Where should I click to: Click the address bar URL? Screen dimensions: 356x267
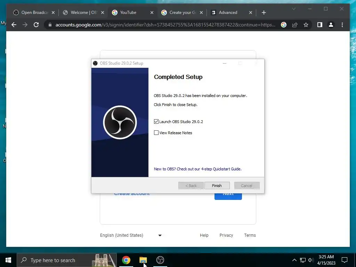click(x=165, y=25)
